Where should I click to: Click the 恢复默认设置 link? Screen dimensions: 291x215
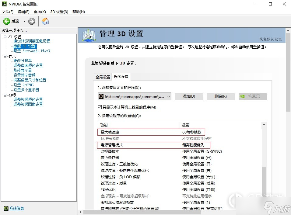click(x=270, y=39)
